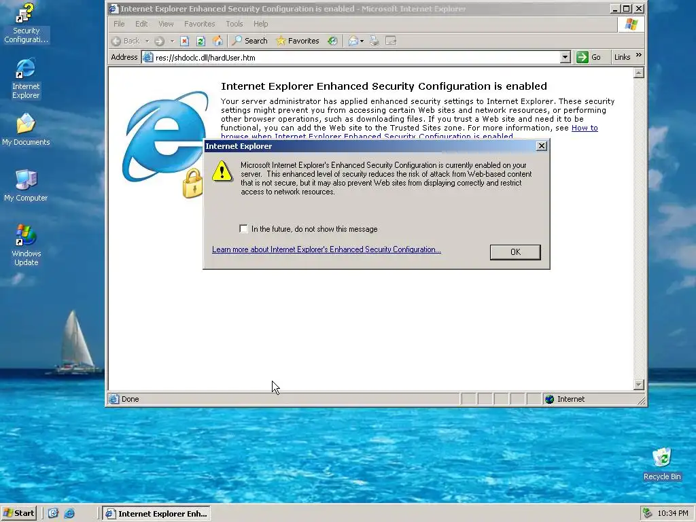Viewport: 696px width, 522px height.
Task: Check 'In the future, do not show this message'
Action: 243,228
